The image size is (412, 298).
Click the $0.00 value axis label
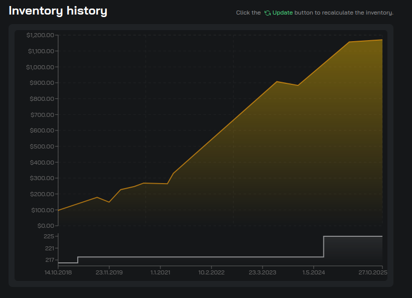click(45, 226)
